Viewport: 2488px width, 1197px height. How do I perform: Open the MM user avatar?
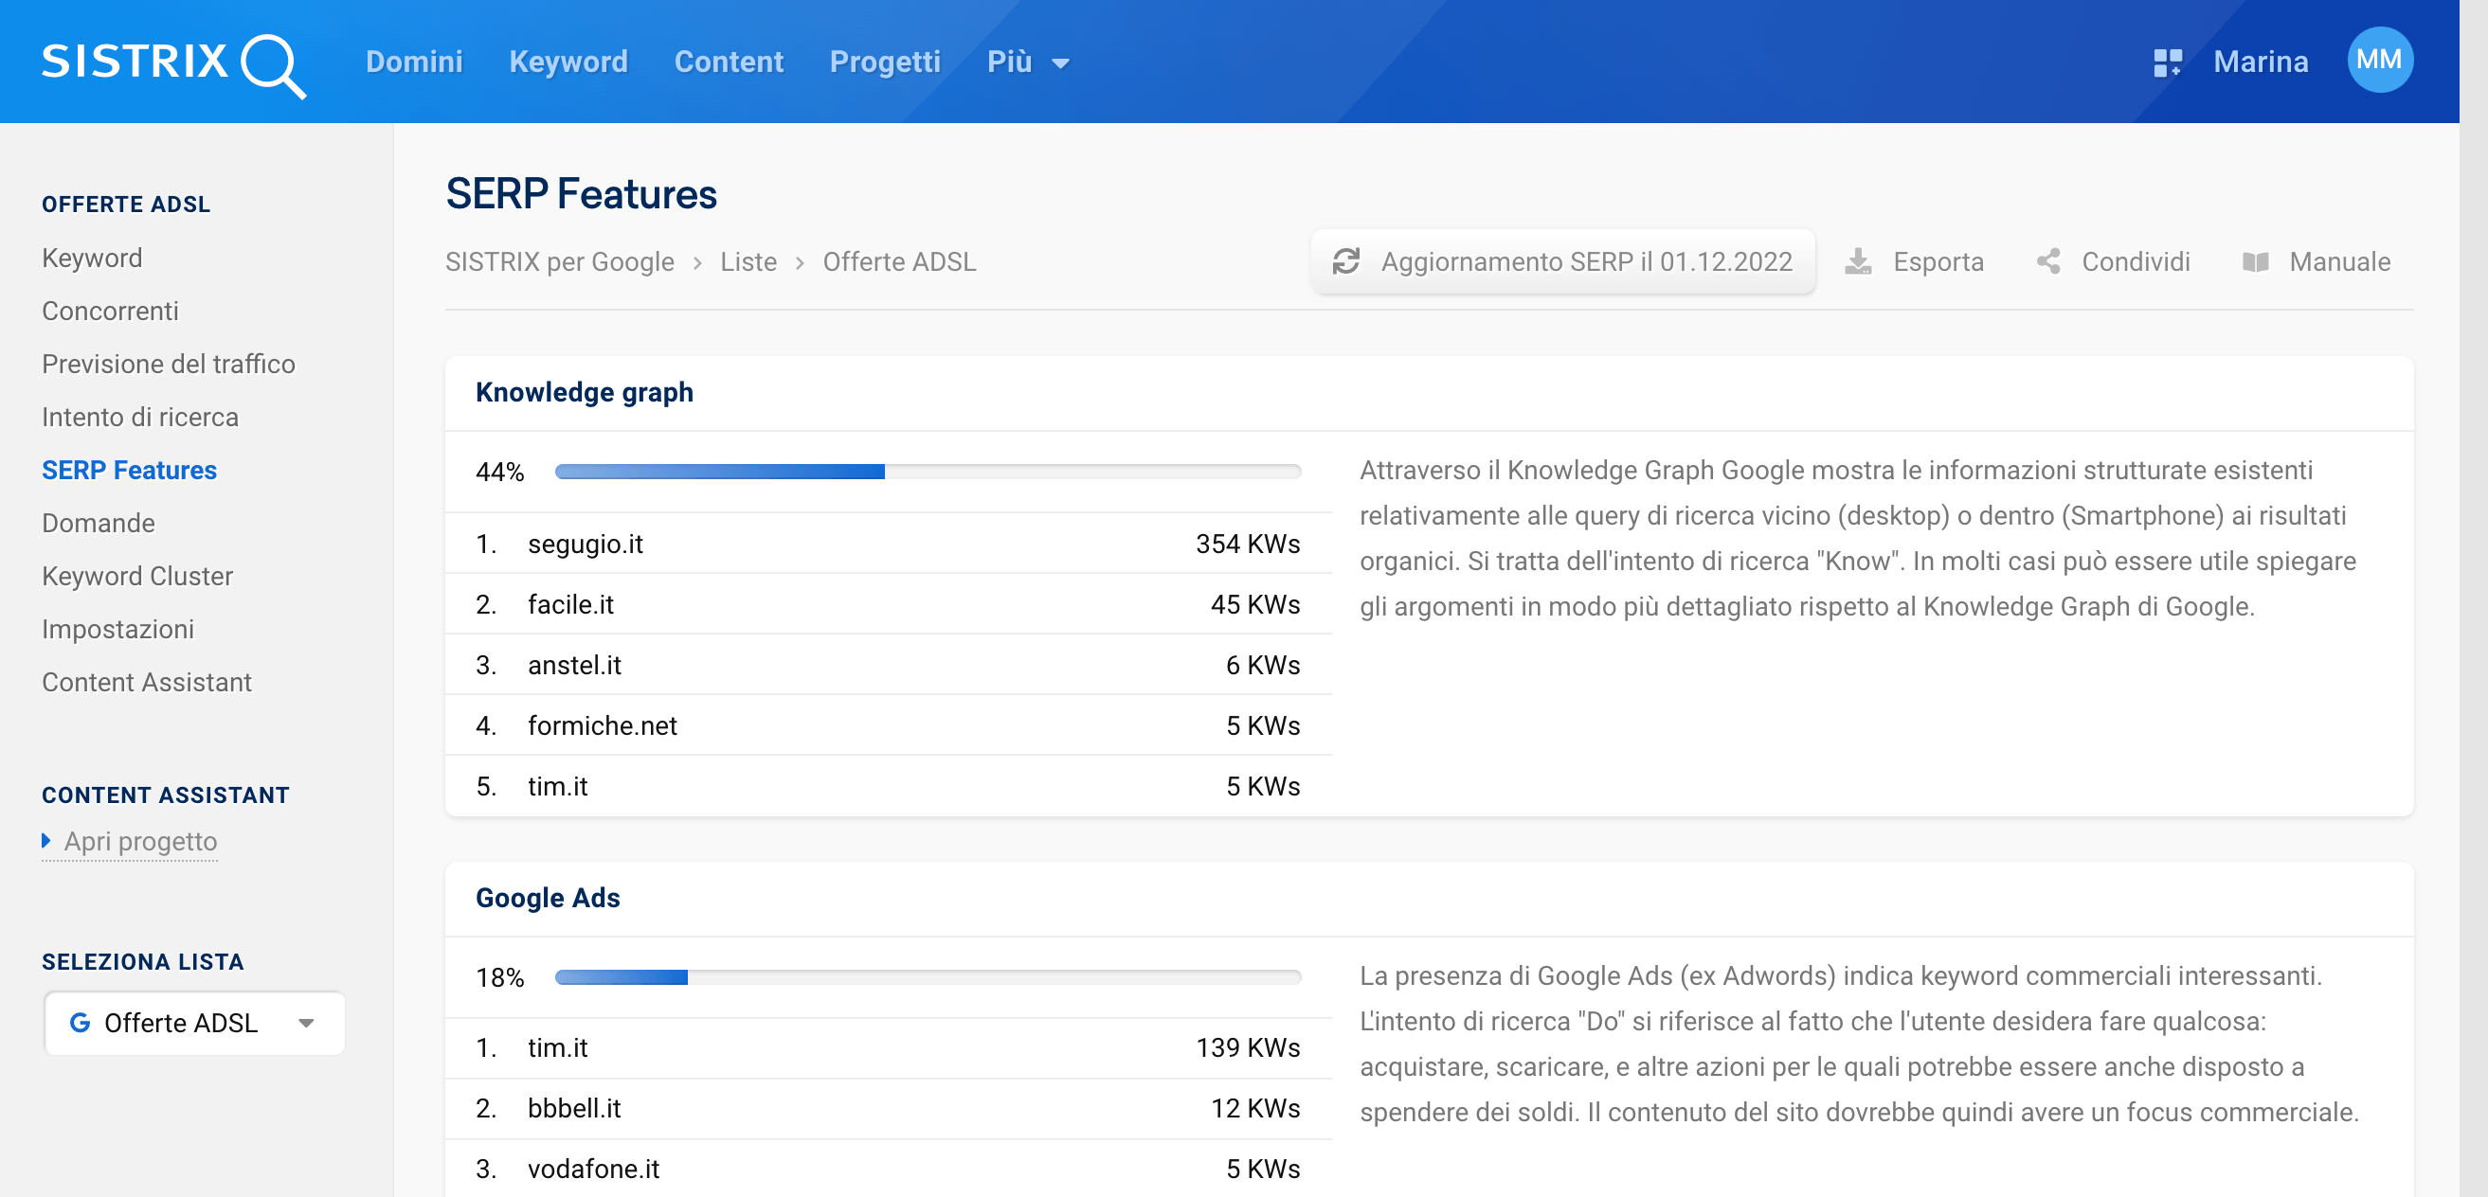[x=2380, y=61]
